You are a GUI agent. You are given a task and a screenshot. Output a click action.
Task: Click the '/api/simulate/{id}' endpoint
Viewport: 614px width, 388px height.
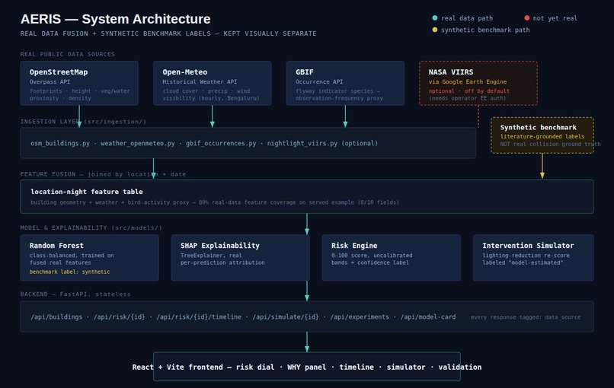tap(286, 316)
